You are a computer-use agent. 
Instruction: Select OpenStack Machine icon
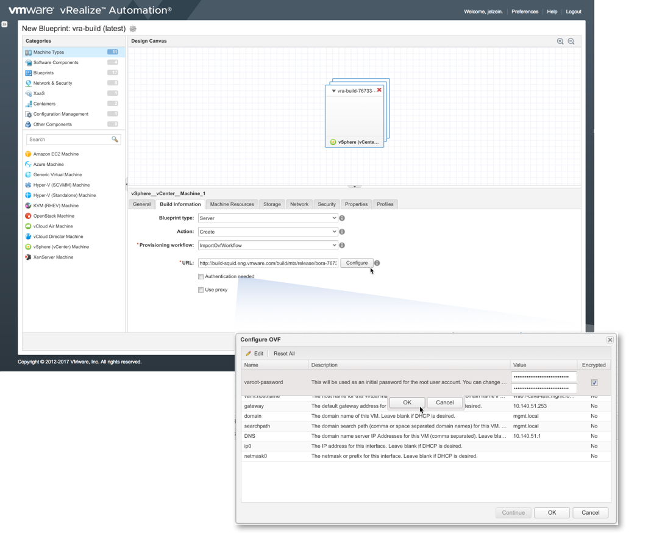tap(28, 216)
